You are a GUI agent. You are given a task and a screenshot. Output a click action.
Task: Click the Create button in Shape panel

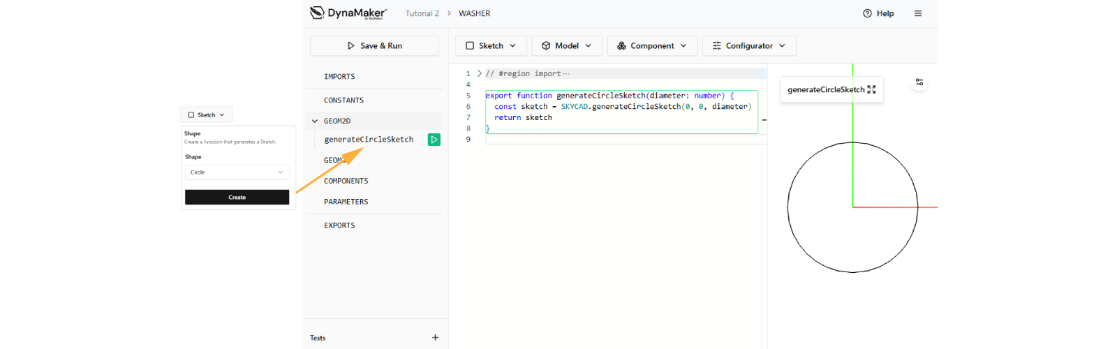237,198
